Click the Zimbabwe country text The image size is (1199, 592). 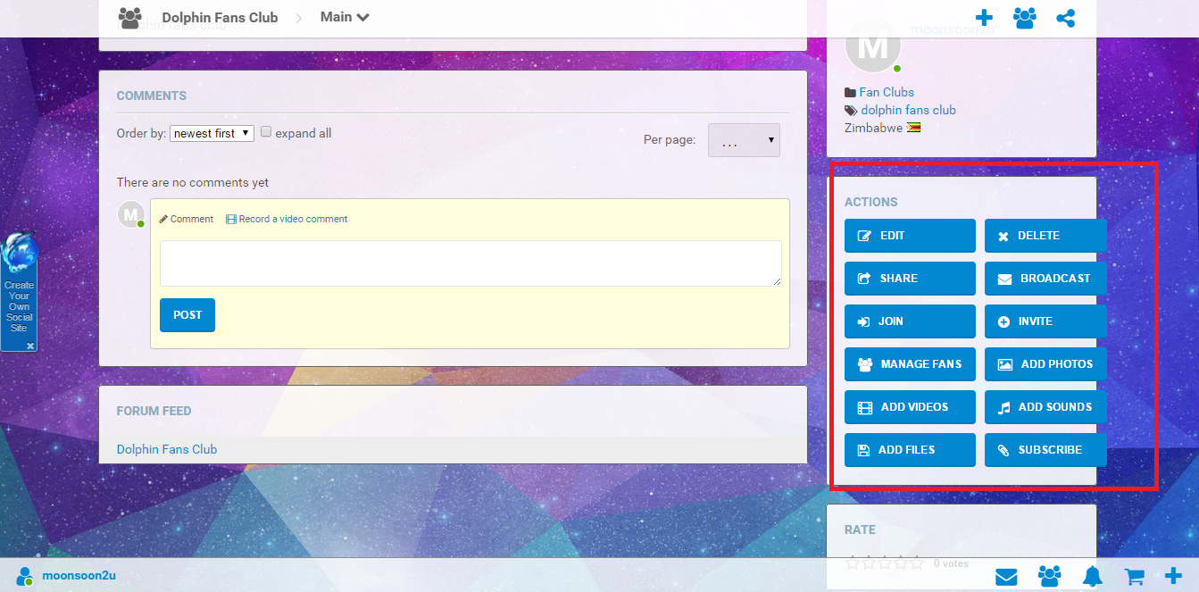pos(873,128)
